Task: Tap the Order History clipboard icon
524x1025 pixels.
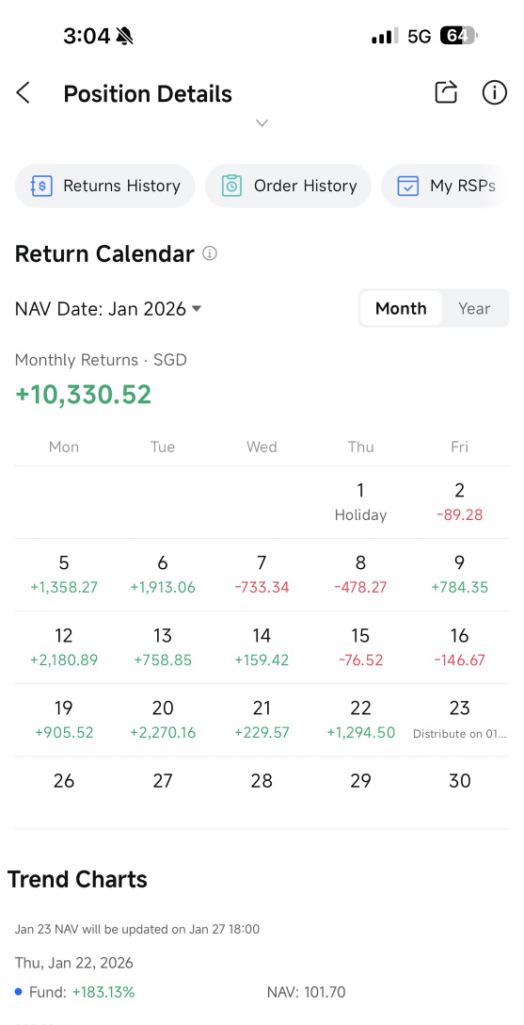Action: point(231,186)
